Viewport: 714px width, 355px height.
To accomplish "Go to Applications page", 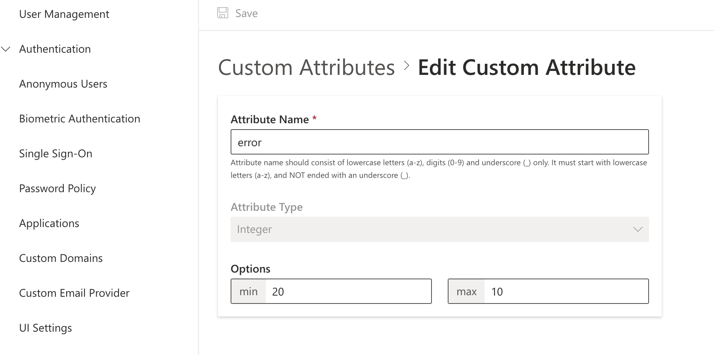I will coord(49,223).
